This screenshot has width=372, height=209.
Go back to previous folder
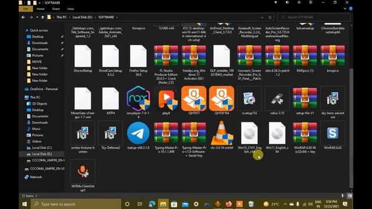click(23, 17)
